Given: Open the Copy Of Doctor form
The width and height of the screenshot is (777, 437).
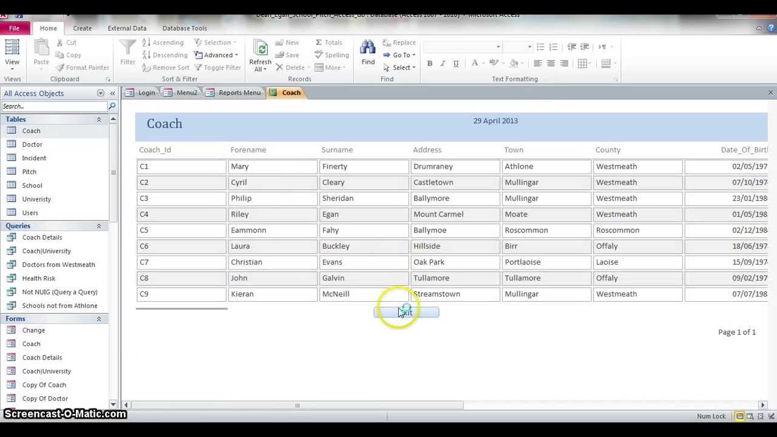Looking at the screenshot, I should (45, 399).
